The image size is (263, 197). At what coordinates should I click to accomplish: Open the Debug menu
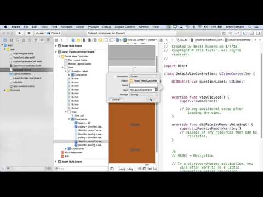pyautogui.click(x=107, y=27)
